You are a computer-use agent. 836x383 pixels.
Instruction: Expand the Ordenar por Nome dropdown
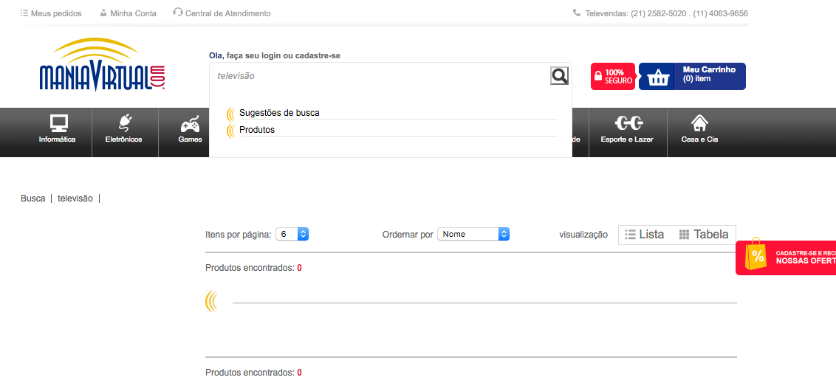473,234
